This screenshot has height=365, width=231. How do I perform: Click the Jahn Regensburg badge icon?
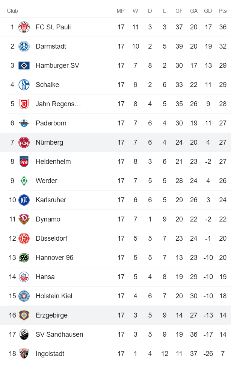[x=24, y=104]
